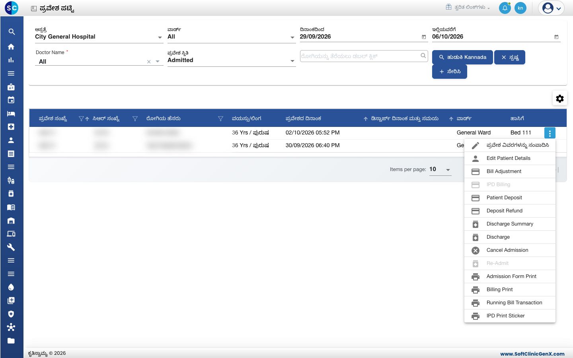Open the user profile avatar menu

click(551, 8)
